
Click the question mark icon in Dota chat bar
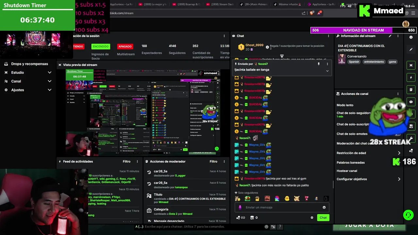280,227
